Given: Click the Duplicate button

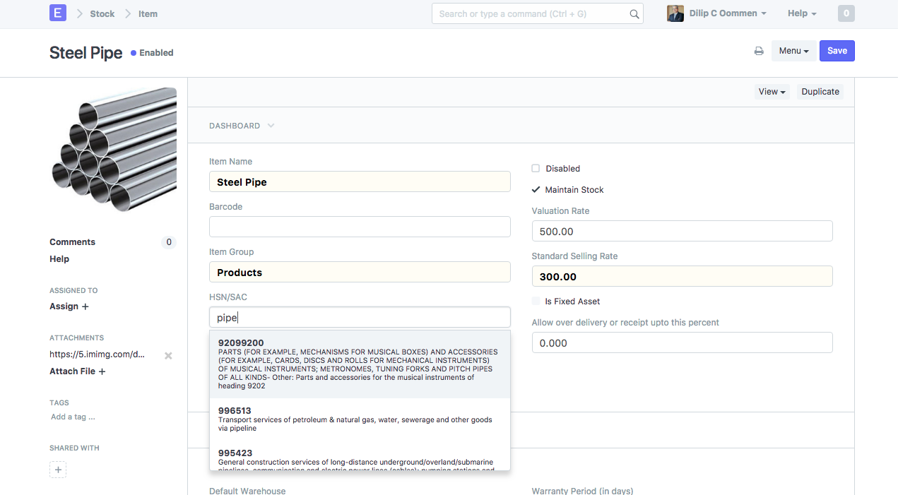Looking at the screenshot, I should click(x=820, y=92).
